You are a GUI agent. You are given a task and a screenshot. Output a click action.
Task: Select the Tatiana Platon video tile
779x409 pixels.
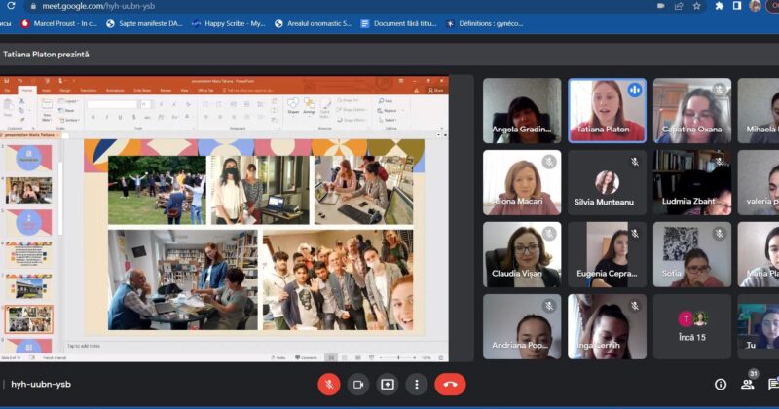pos(607,110)
